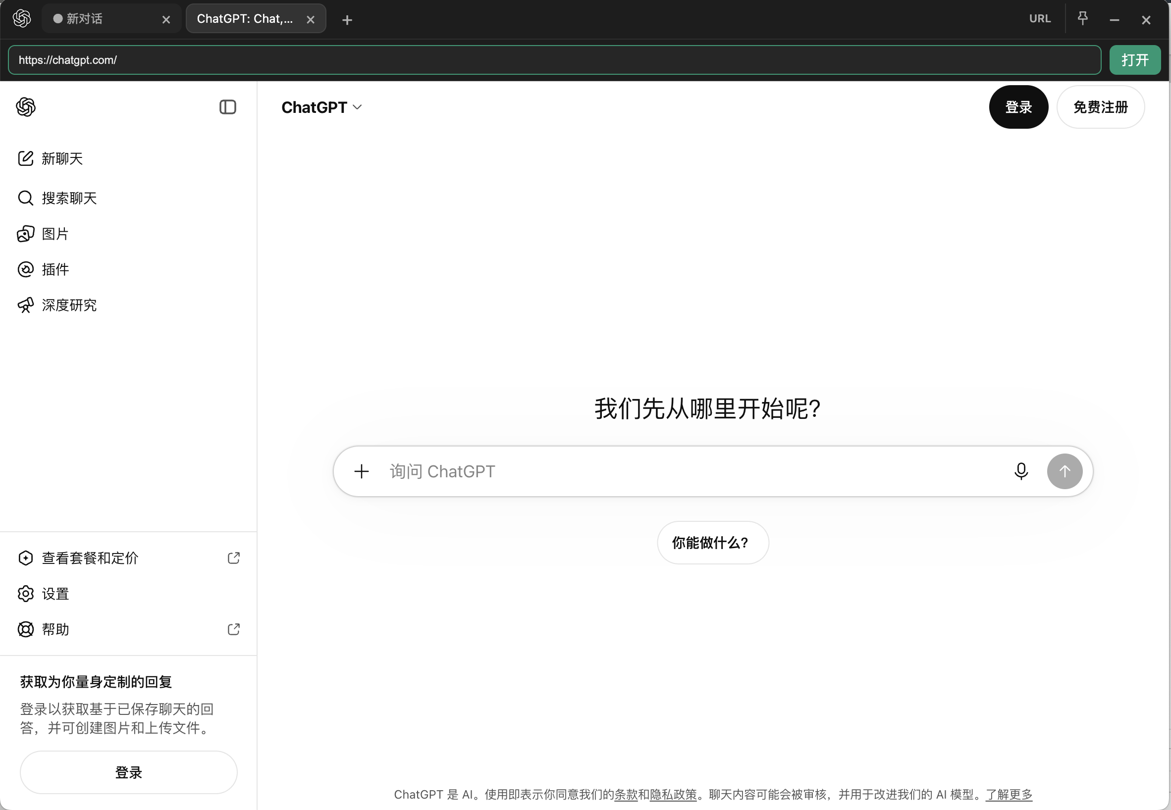The image size is (1171, 810).
Task: Click the 你能做什么? suggestion chip
Action: pyautogui.click(x=713, y=543)
